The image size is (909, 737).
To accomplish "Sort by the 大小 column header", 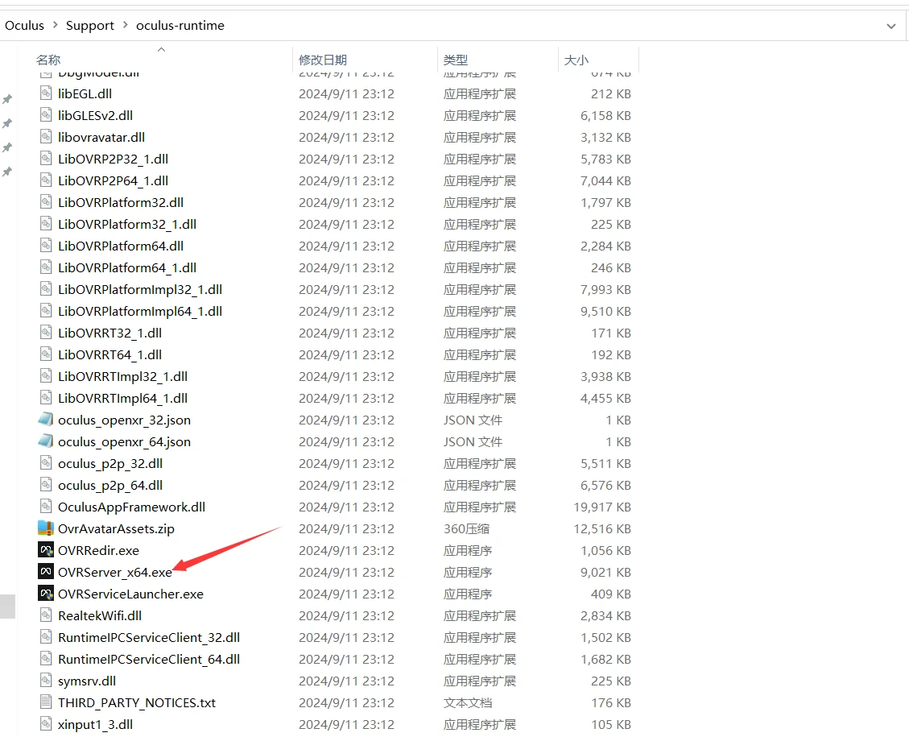I will pos(576,60).
